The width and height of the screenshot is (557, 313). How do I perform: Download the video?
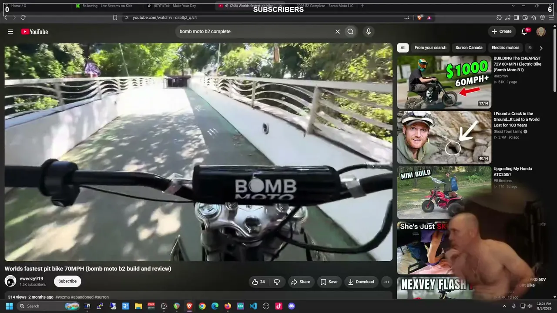pos(361,282)
